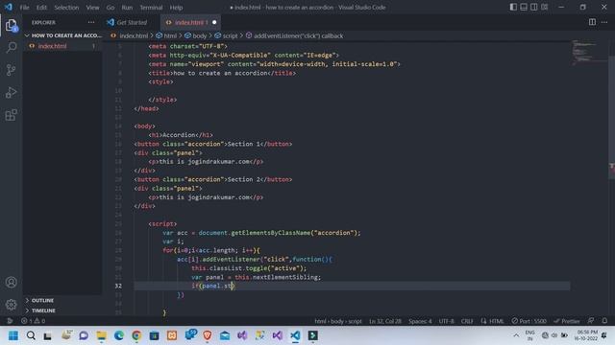Click addEventListener callback breadcrumb item
Viewport: 615px width, 345px height.
click(298, 36)
